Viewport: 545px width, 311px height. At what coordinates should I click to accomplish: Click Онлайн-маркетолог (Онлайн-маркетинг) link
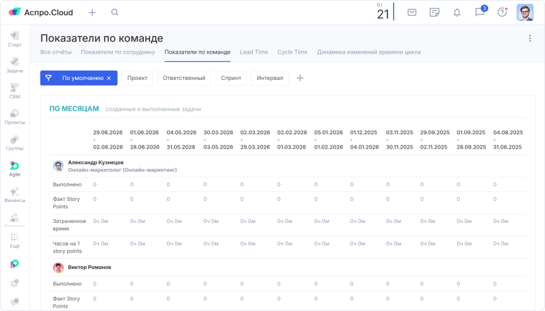[x=122, y=170]
